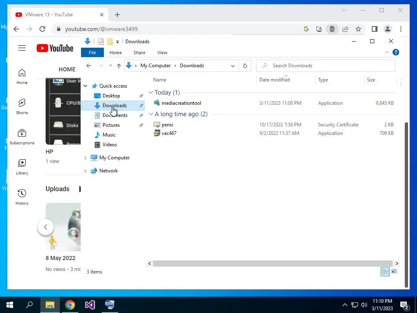
Task: Go up one folder level in Explorer
Action: coord(119,66)
